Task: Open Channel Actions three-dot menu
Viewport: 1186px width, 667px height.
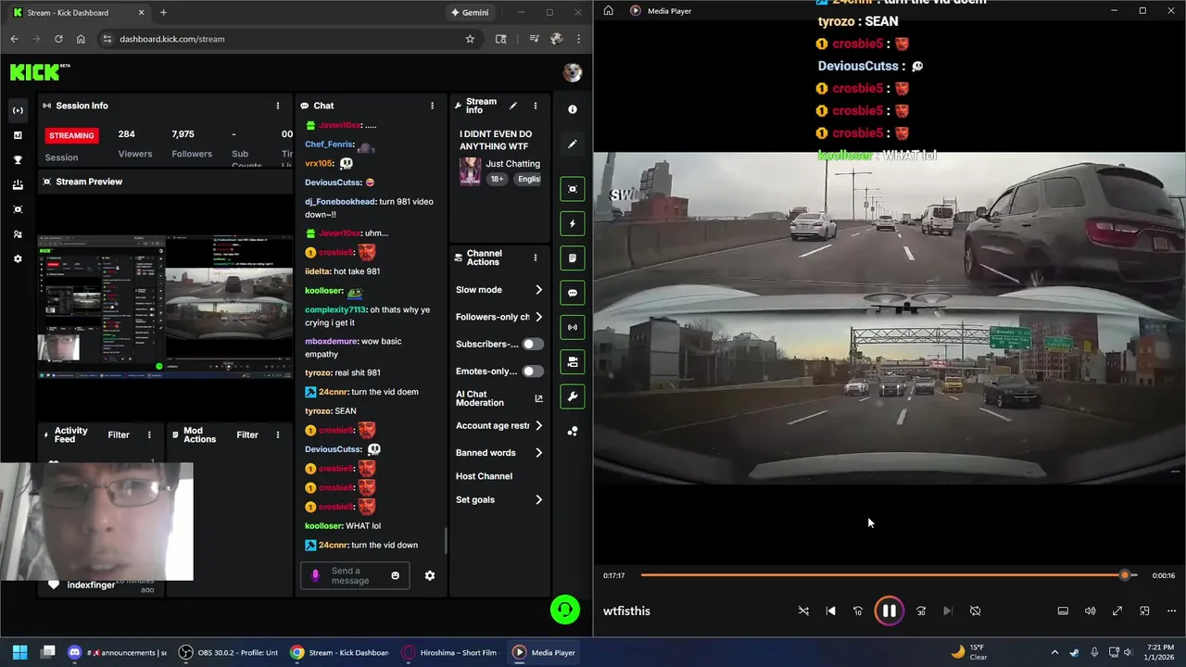Action: (x=535, y=258)
